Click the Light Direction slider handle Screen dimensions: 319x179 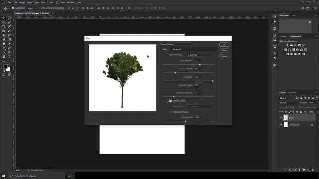coord(200,65)
